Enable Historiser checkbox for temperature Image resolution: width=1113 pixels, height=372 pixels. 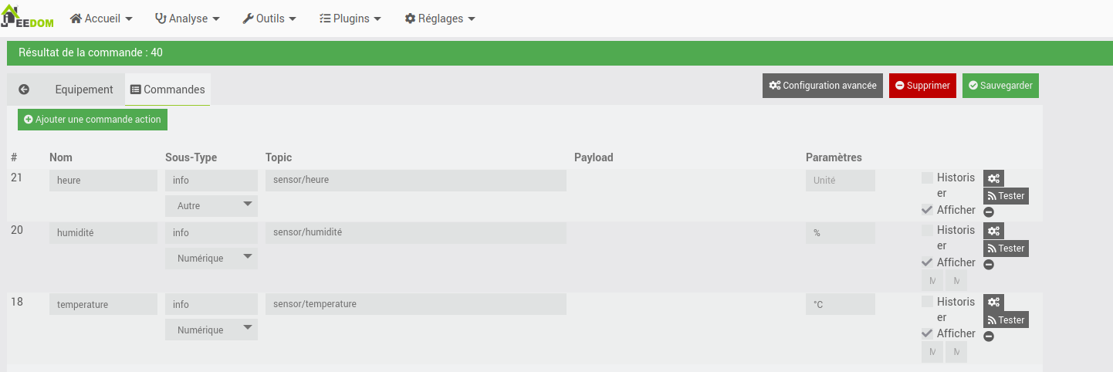(927, 302)
